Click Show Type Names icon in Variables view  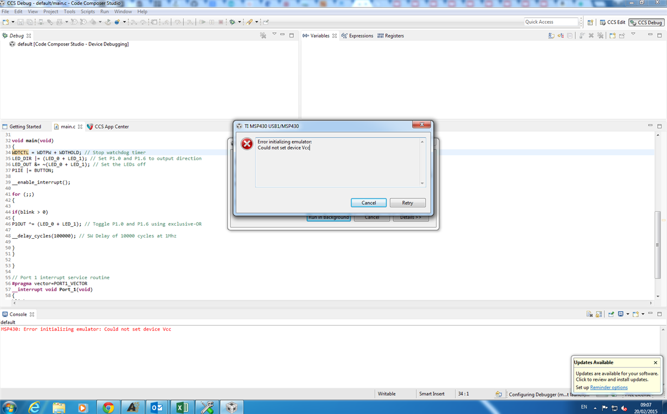(x=551, y=36)
